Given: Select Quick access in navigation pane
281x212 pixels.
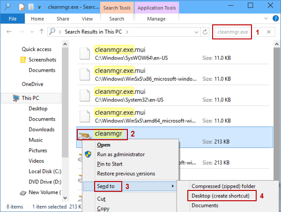Looking at the screenshot, I should click(37, 49).
